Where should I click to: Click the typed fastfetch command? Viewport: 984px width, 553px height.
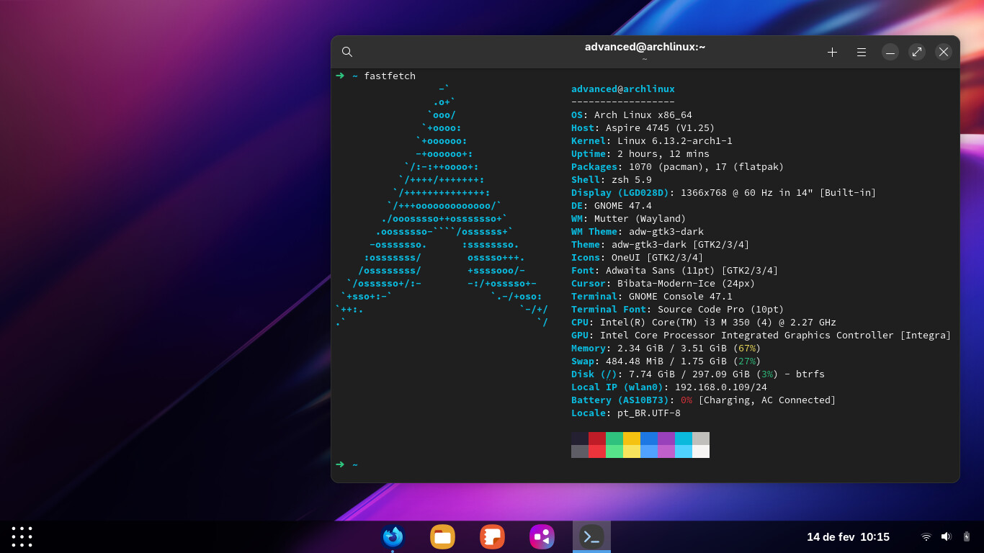click(390, 76)
